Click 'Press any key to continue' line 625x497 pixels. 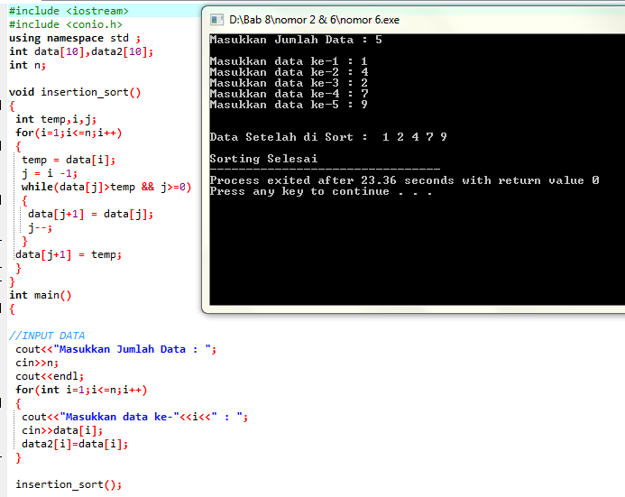pos(321,191)
